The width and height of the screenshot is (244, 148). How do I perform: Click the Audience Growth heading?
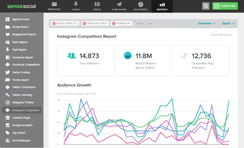(74, 85)
